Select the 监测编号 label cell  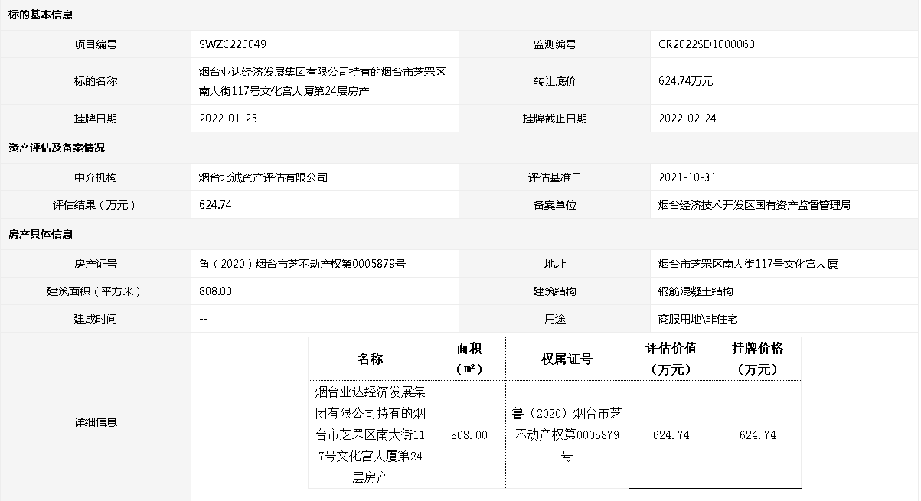click(555, 44)
